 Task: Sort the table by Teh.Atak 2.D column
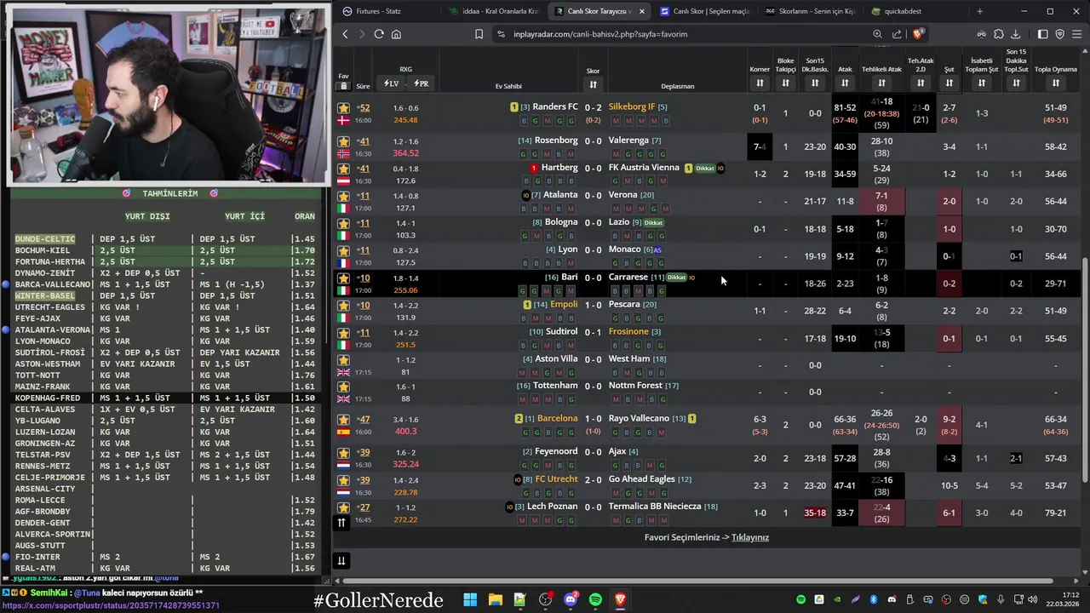click(921, 83)
